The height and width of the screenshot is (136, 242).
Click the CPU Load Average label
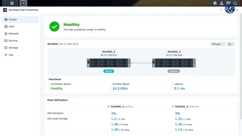(x=58, y=119)
